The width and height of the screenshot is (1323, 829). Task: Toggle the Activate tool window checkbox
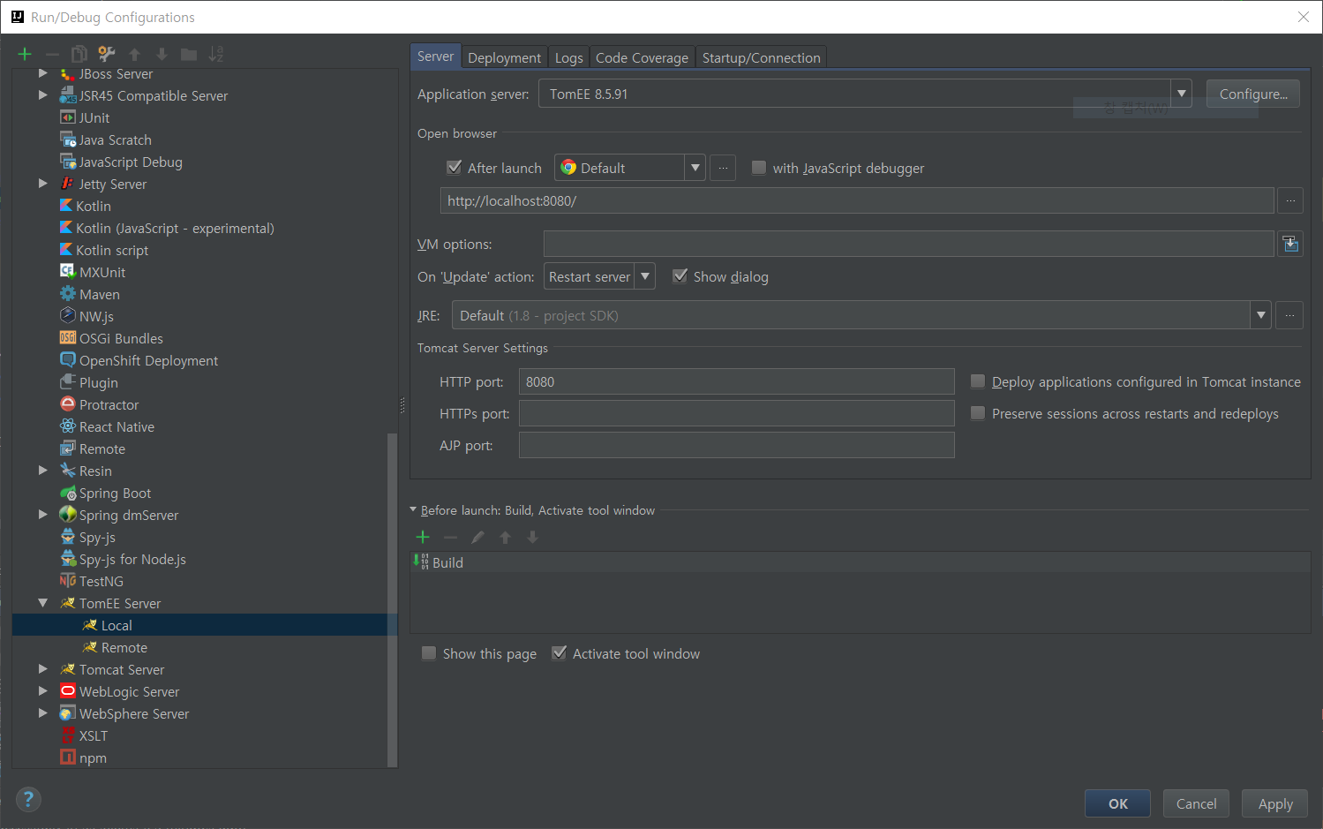(559, 653)
